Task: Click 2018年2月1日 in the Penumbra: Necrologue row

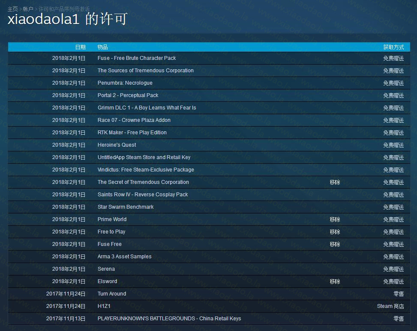Action: tap(69, 83)
